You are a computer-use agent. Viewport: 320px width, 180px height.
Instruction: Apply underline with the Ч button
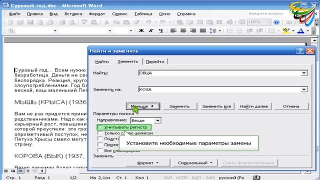(161, 30)
